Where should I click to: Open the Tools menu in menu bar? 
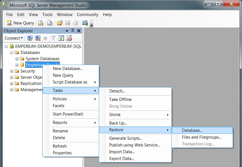(47, 15)
